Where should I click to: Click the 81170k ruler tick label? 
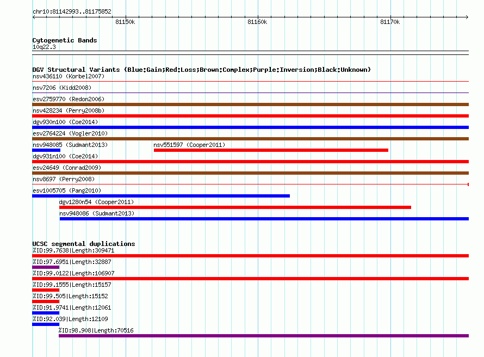point(390,22)
